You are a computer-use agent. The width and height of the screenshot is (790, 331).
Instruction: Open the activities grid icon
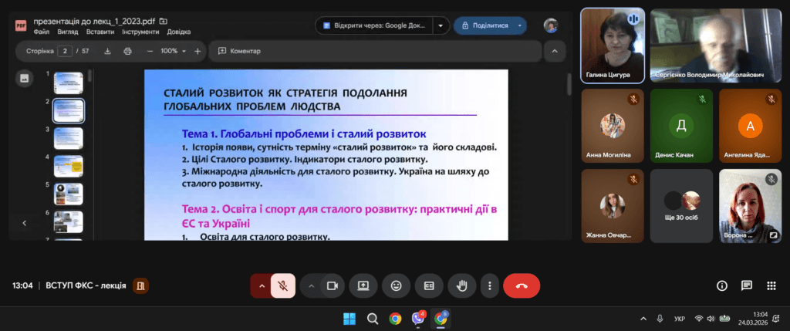pos(771,285)
